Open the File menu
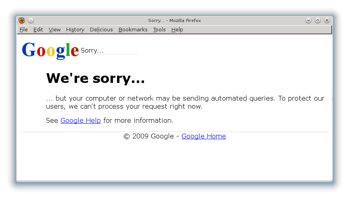Image resolution: width=349 pixels, height=198 pixels. 23,29
